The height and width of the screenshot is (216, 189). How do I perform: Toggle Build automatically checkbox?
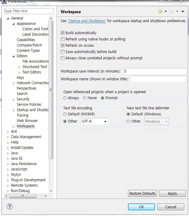[63, 33]
